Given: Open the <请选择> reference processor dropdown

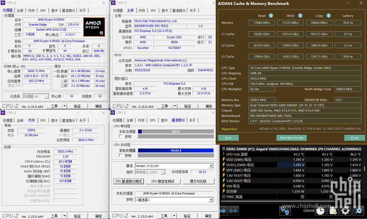Looking at the screenshot, I should coord(211,200).
